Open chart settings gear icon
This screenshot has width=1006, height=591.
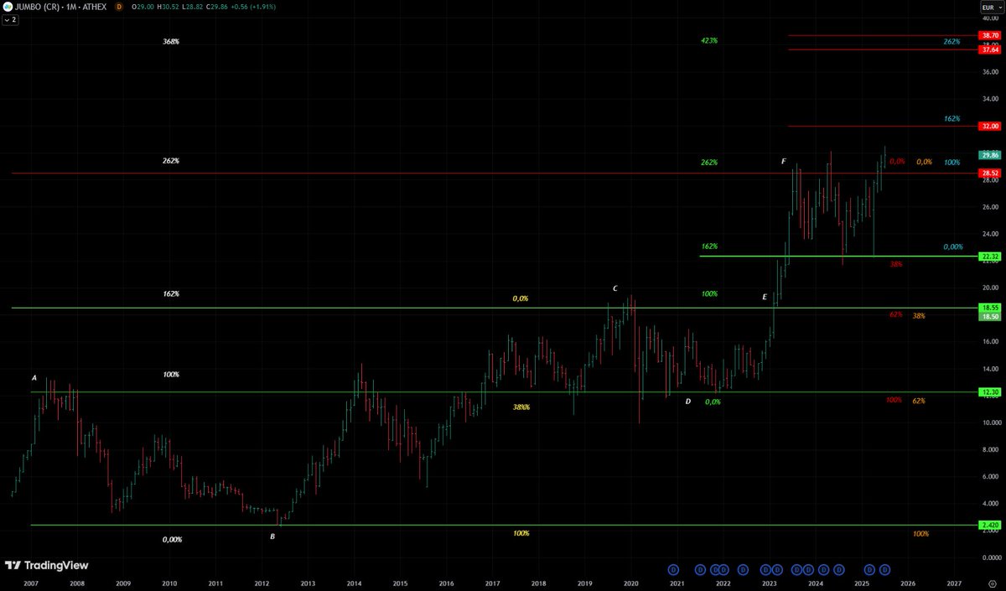(993, 583)
